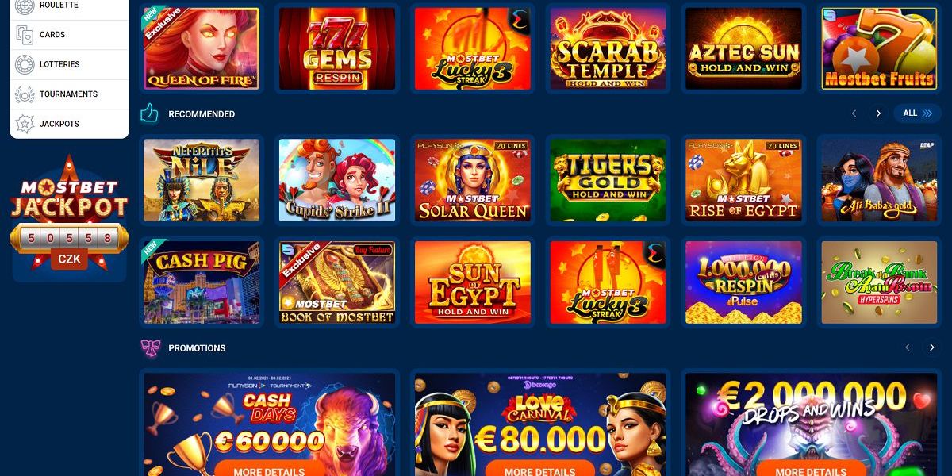Open More Details for Cash Days promotion
The image size is (952, 476).
click(x=269, y=470)
